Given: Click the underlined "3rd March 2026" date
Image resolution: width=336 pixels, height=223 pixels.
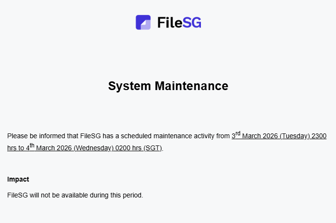Looking at the screenshot, I should [259, 136].
